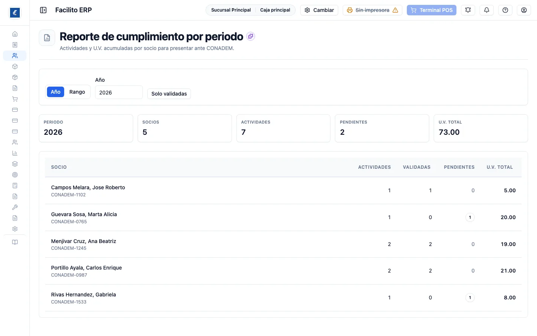This screenshot has height=336, width=537.
Task: Switch the period mode to Rango
Action: tap(77, 92)
